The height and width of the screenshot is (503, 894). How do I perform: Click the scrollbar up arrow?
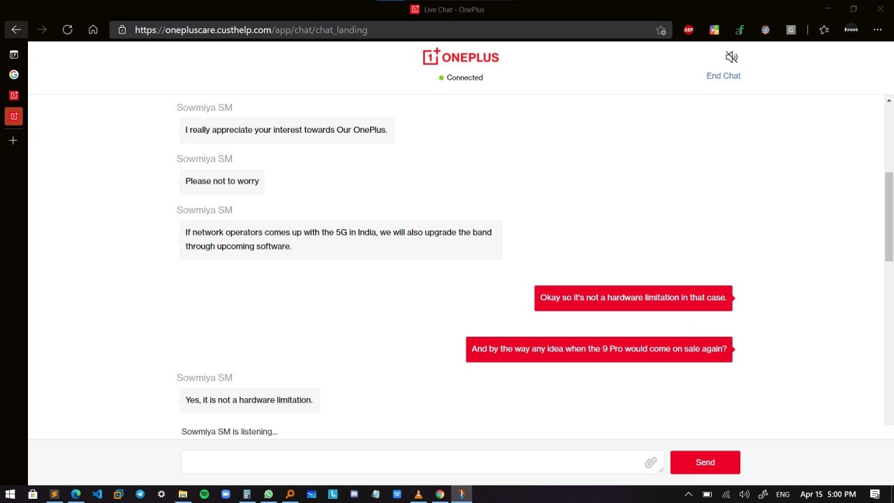click(888, 101)
